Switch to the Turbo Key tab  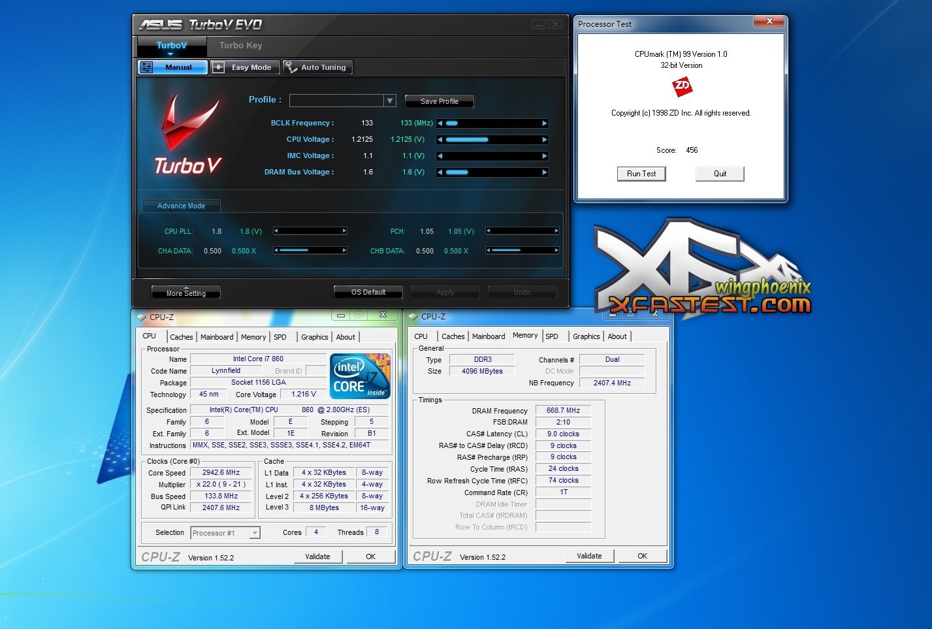coord(241,46)
